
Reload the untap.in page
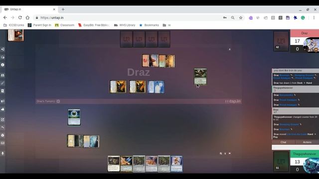pos(20,18)
